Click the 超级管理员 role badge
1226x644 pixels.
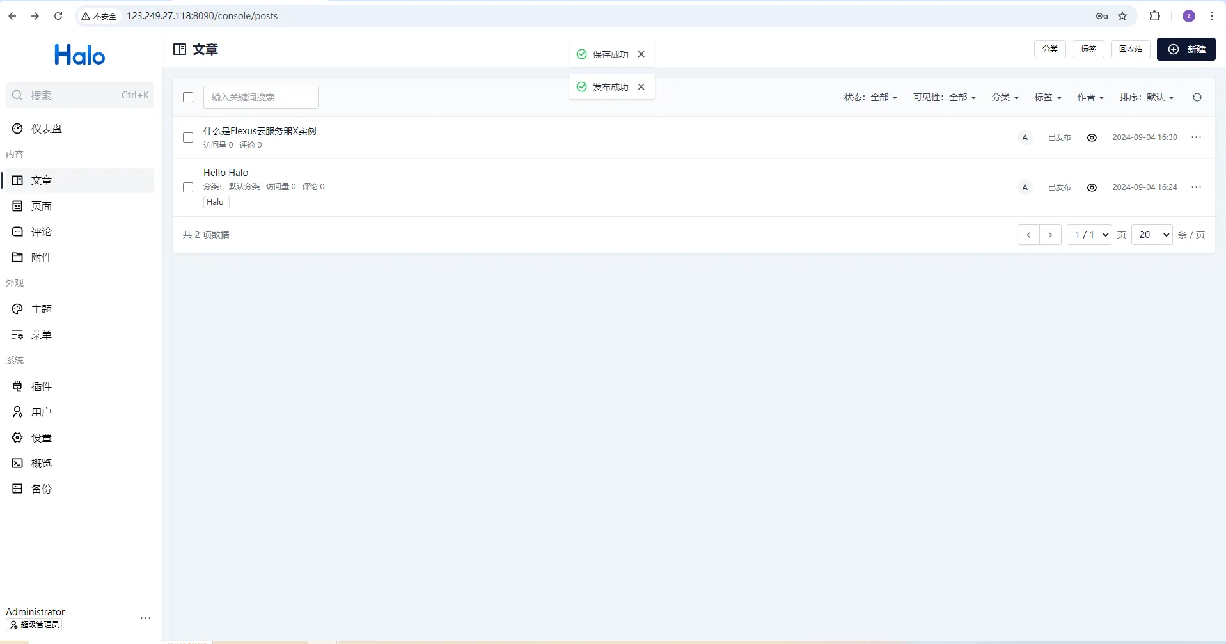[34, 625]
